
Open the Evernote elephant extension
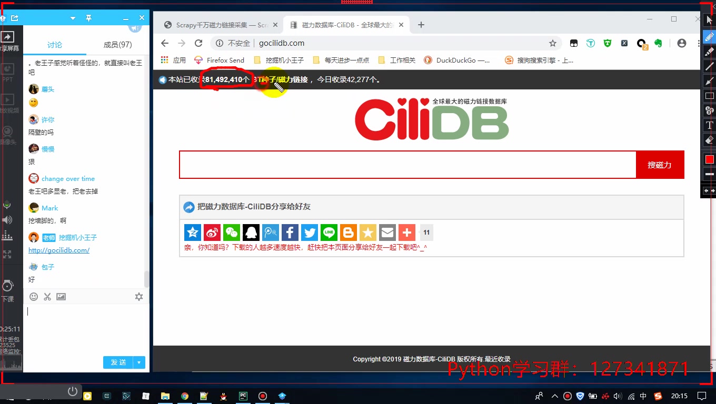[x=658, y=43]
